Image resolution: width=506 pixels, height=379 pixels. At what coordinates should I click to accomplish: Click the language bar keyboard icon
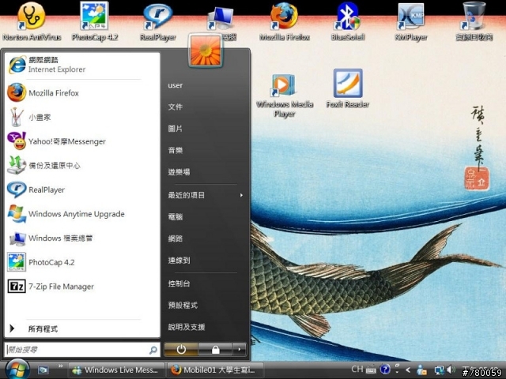[x=371, y=370]
